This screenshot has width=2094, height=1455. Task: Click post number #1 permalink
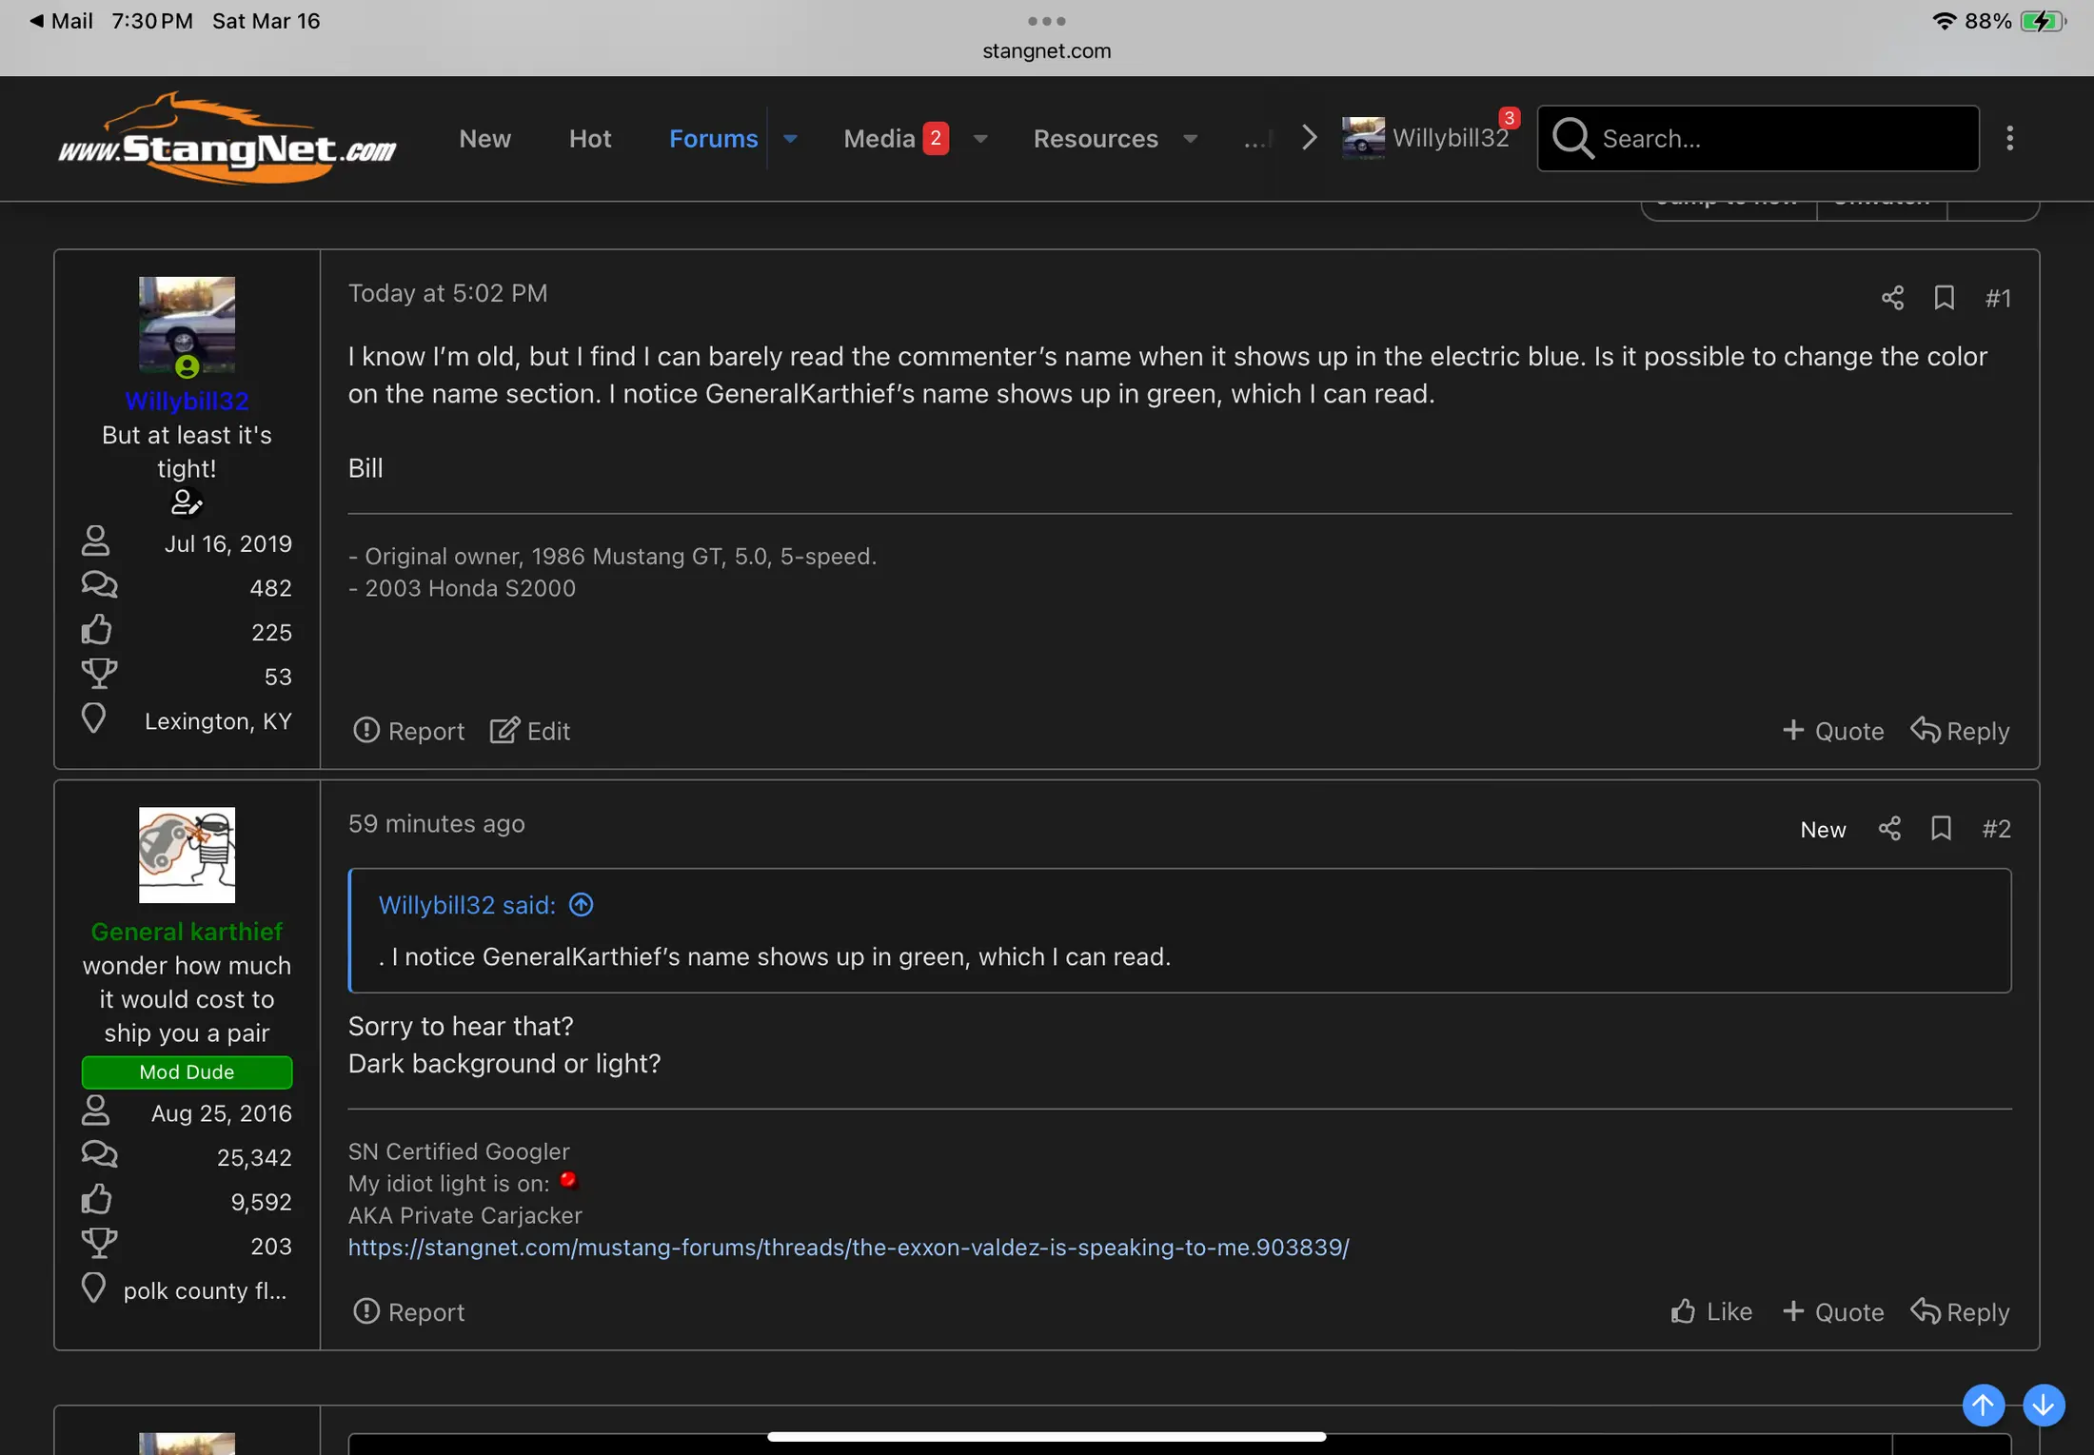click(1998, 298)
